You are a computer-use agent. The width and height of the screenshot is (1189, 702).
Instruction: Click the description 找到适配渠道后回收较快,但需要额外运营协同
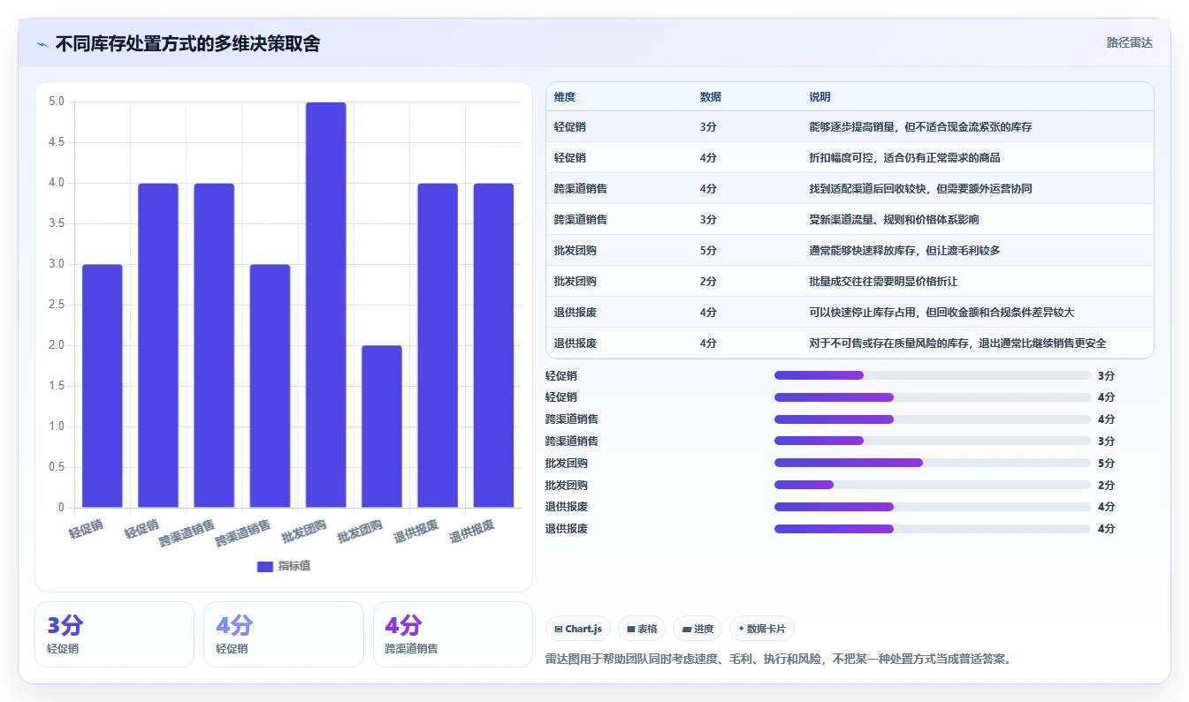[920, 189]
